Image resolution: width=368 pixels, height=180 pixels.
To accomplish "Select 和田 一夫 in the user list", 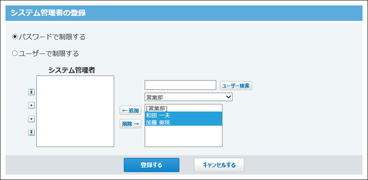I will [x=184, y=115].
